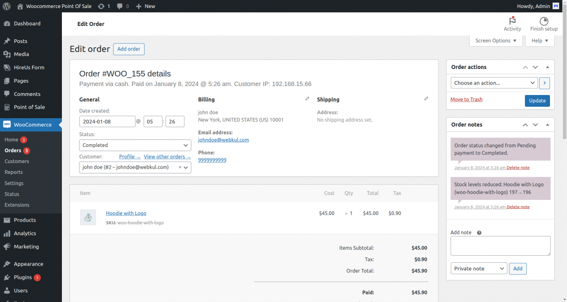Click the Add button for order note

(518, 269)
